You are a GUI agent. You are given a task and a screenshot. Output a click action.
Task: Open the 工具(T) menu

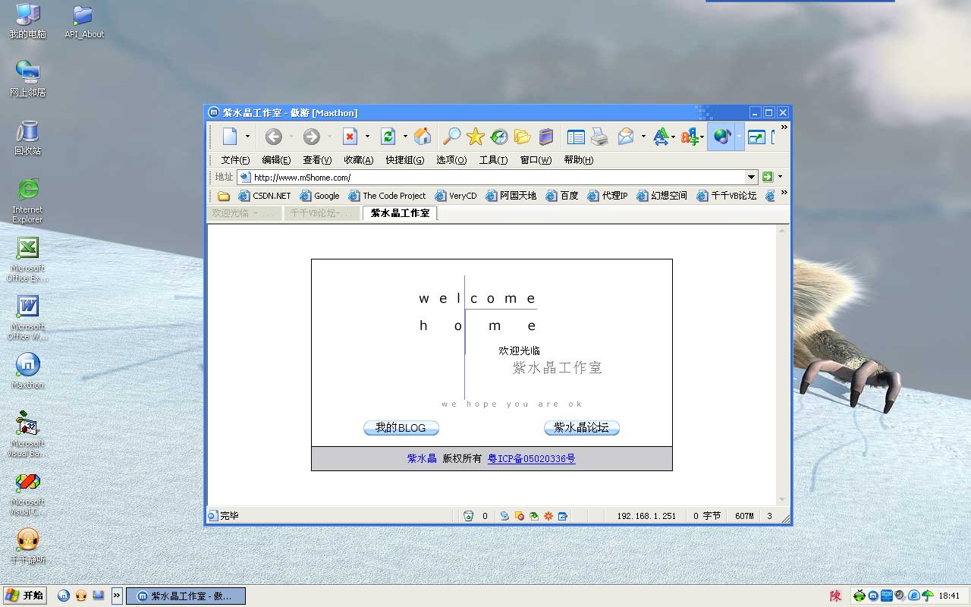click(x=493, y=159)
